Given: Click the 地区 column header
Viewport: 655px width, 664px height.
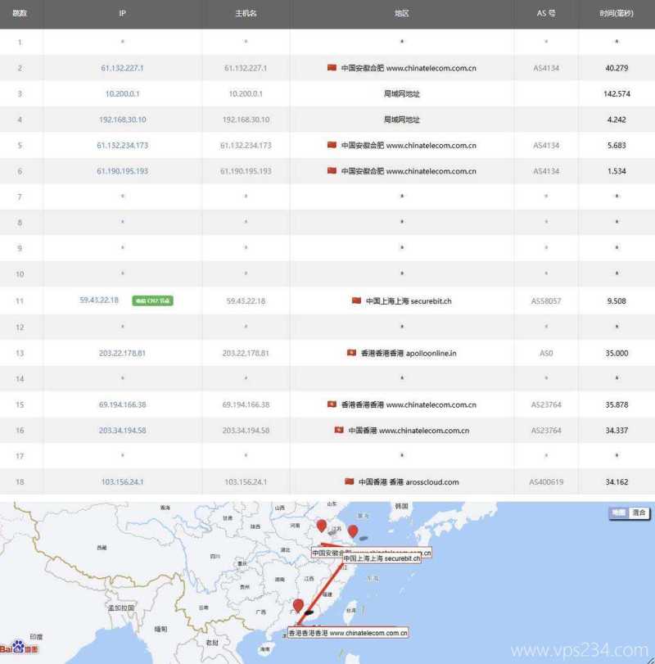Looking at the screenshot, I should tap(401, 14).
